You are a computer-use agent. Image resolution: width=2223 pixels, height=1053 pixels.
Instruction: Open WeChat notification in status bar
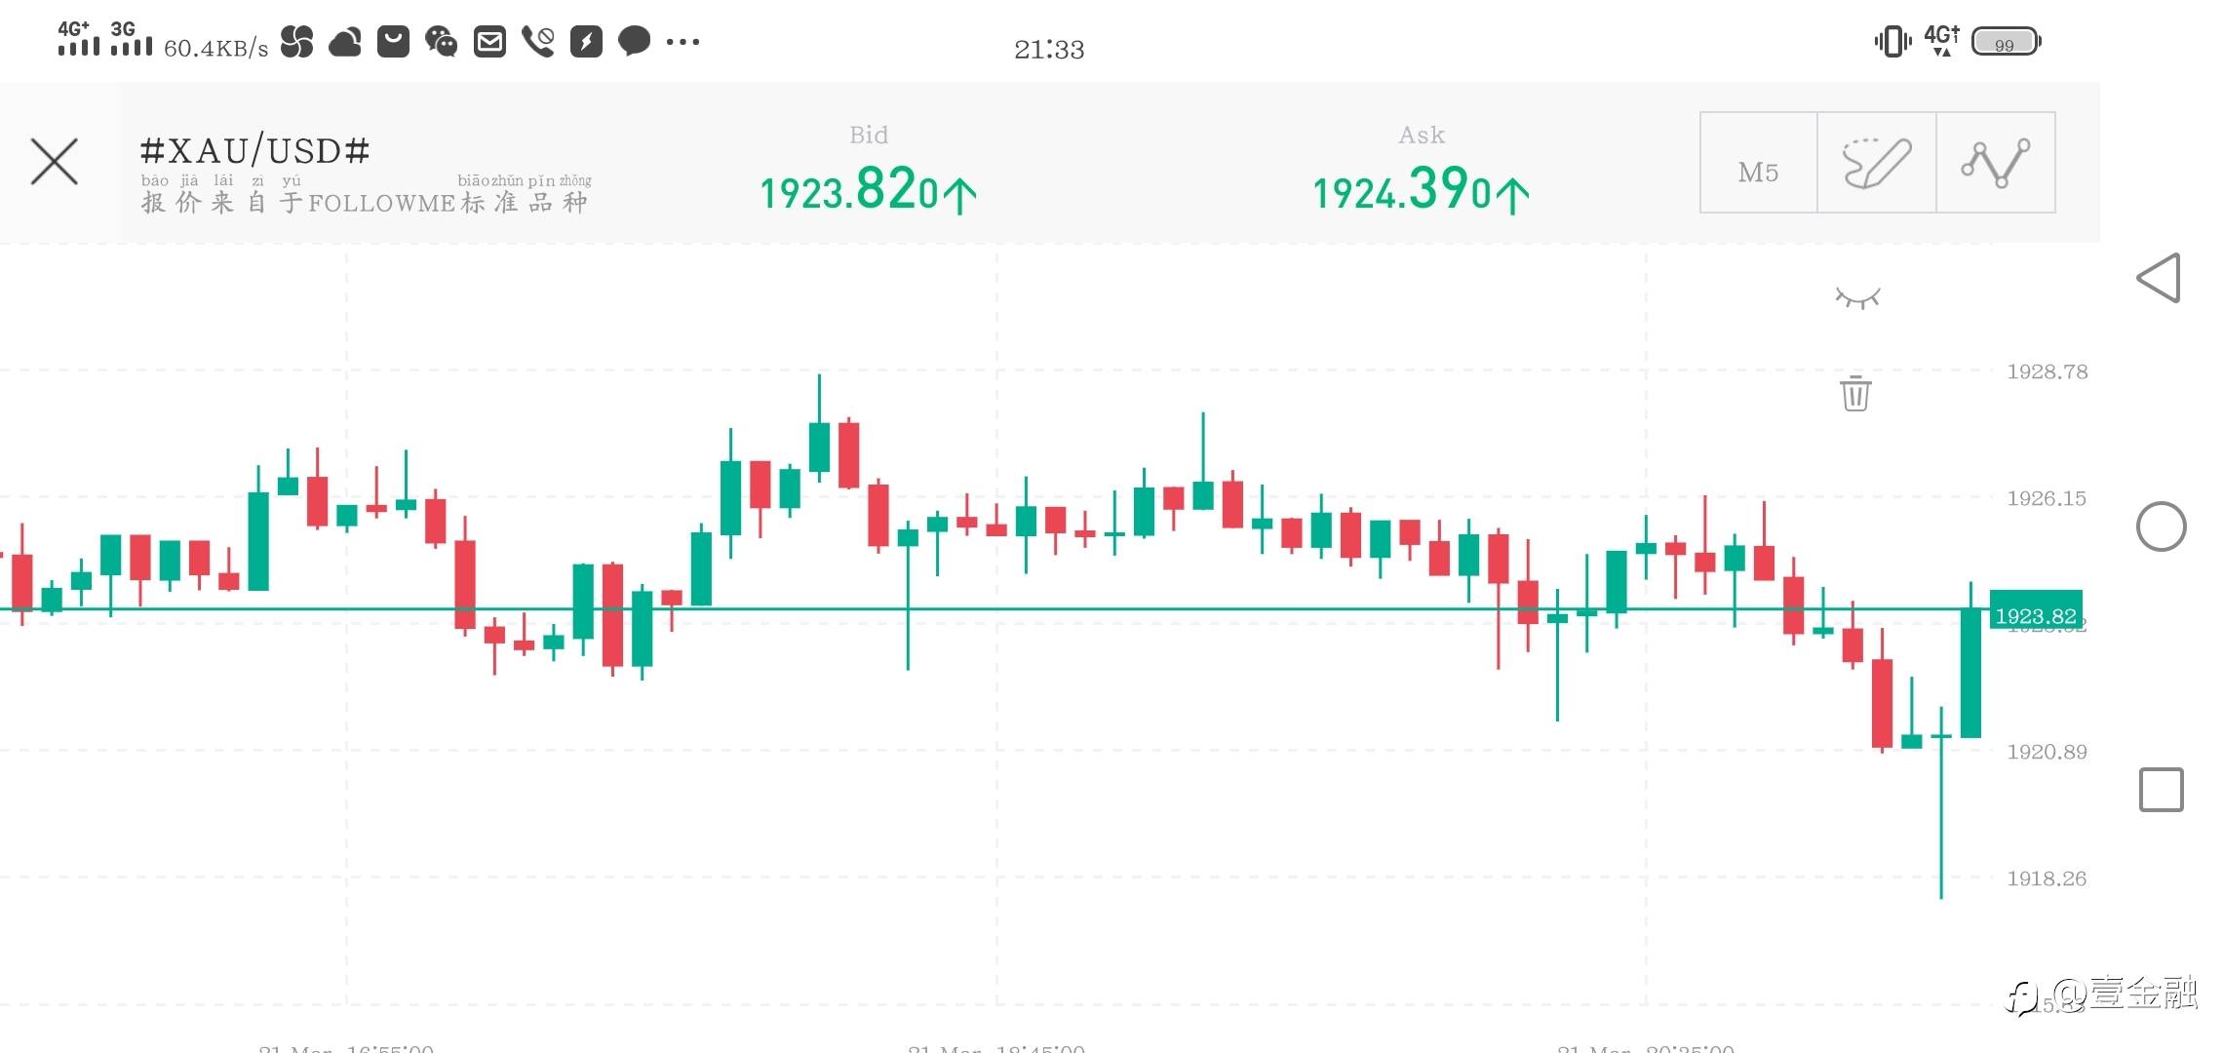click(x=442, y=42)
